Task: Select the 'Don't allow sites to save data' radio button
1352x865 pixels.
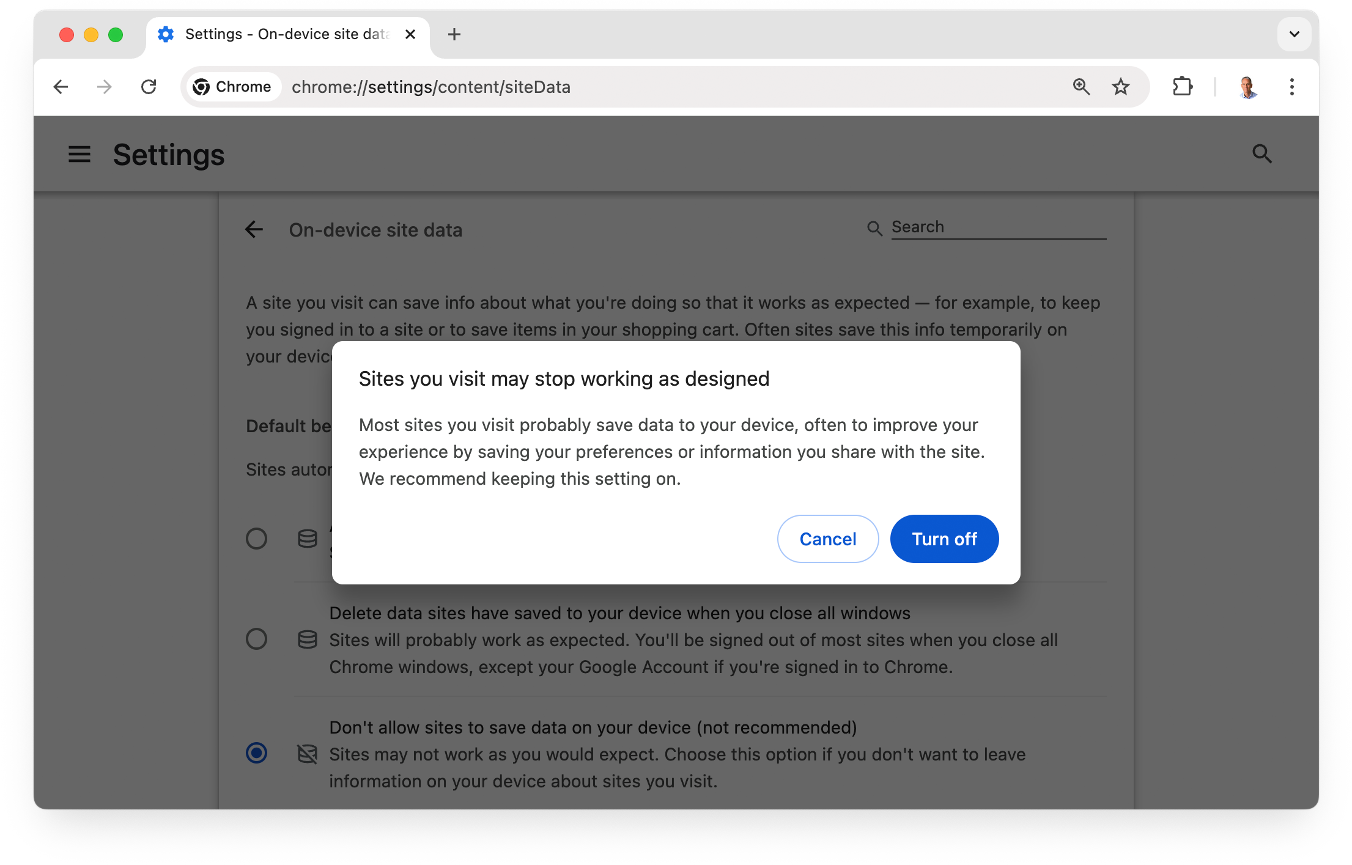Action: pos(256,752)
